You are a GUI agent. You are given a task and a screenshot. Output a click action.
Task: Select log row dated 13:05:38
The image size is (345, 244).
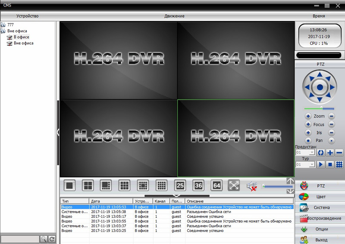(x=177, y=212)
